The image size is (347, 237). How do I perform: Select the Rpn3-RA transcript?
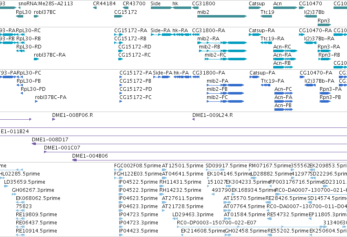point(325,51)
